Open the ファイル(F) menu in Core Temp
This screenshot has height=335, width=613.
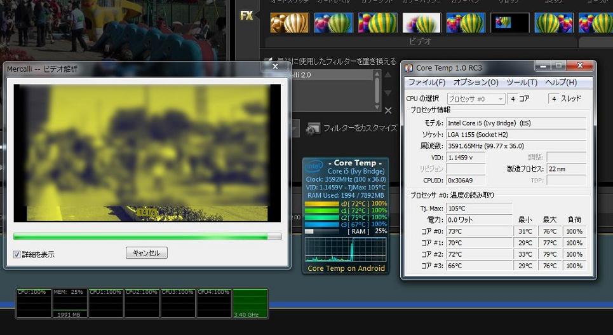click(x=426, y=83)
